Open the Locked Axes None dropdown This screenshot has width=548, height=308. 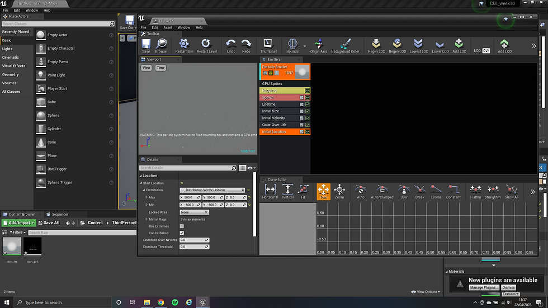coord(194,212)
